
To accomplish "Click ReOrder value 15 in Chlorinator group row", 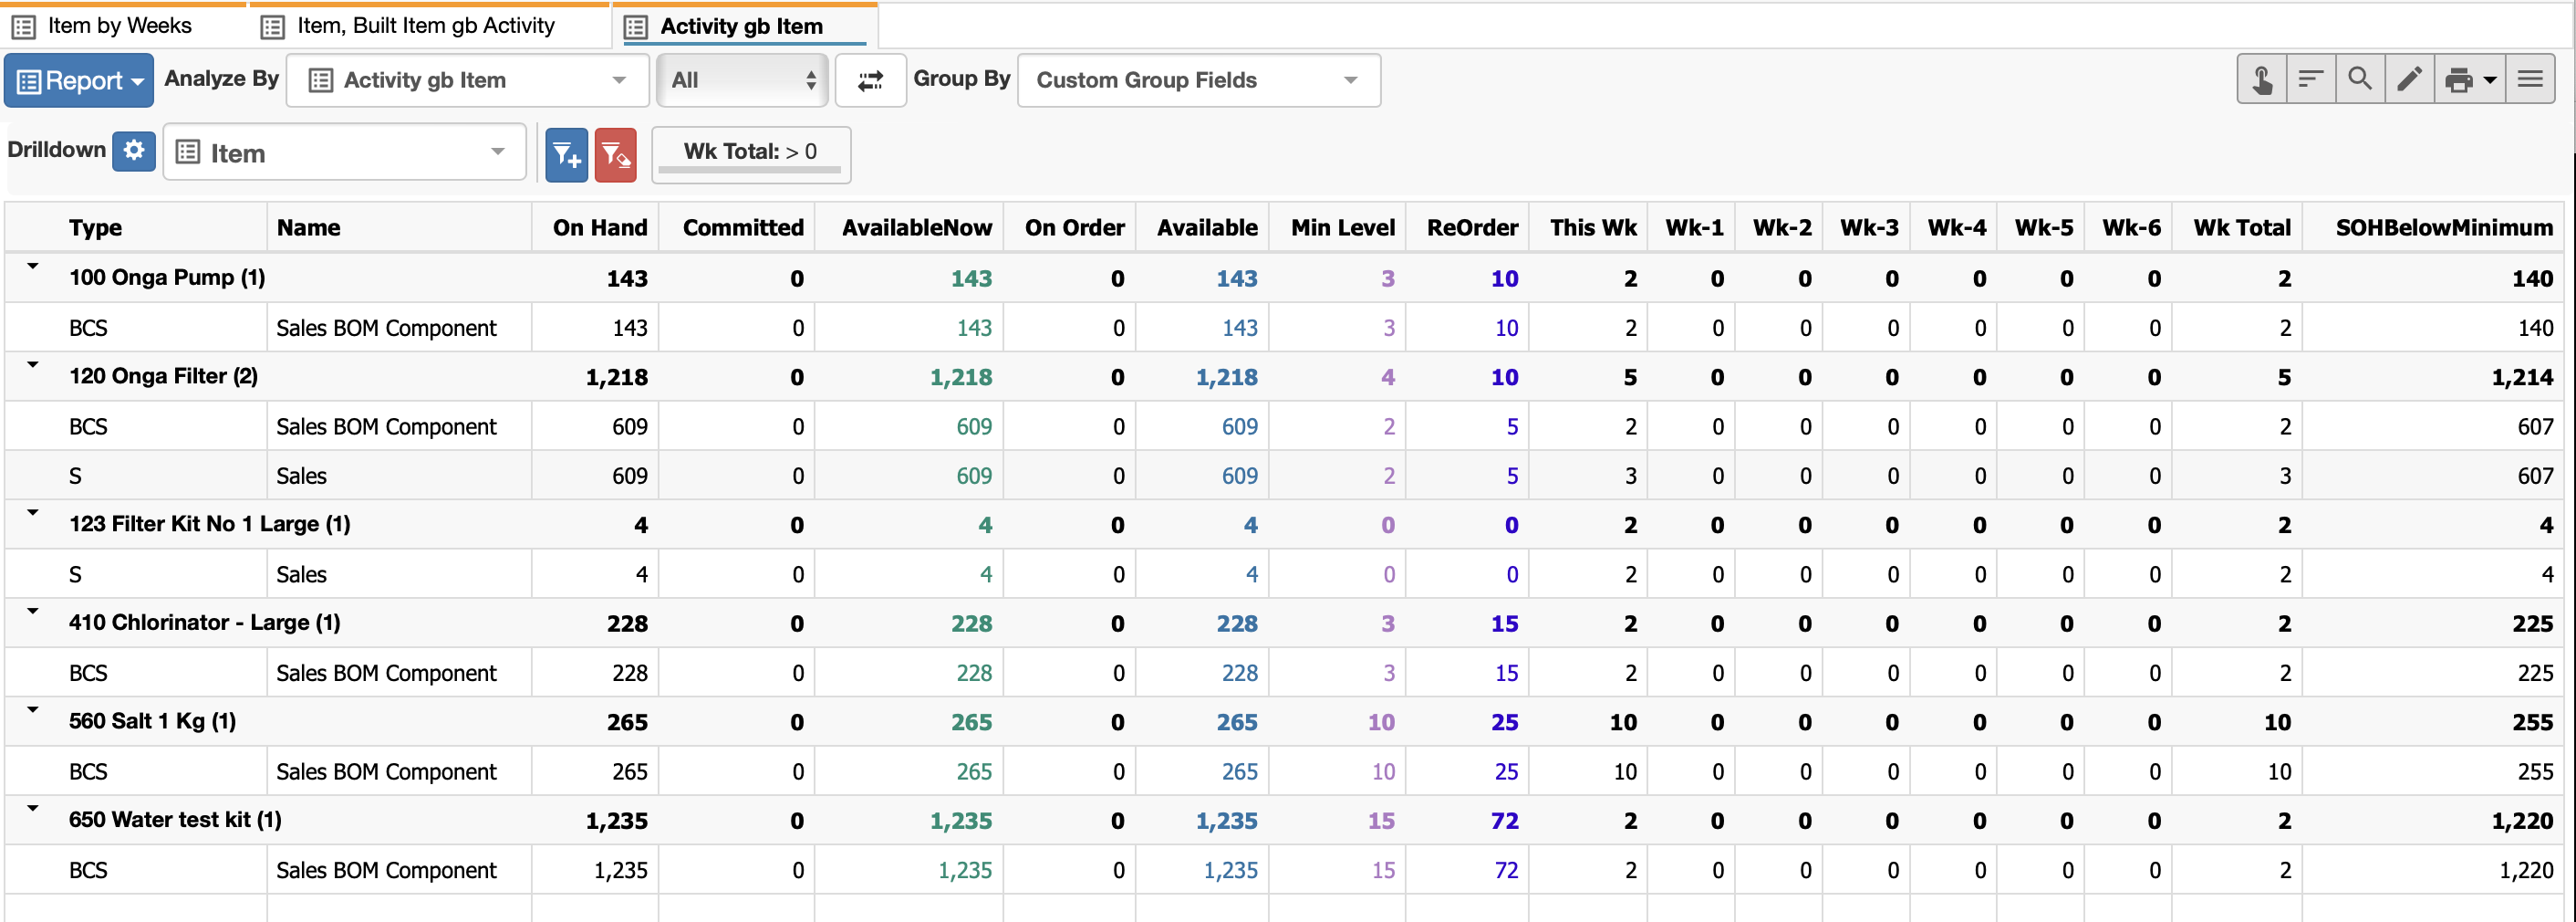I will 1504,623.
